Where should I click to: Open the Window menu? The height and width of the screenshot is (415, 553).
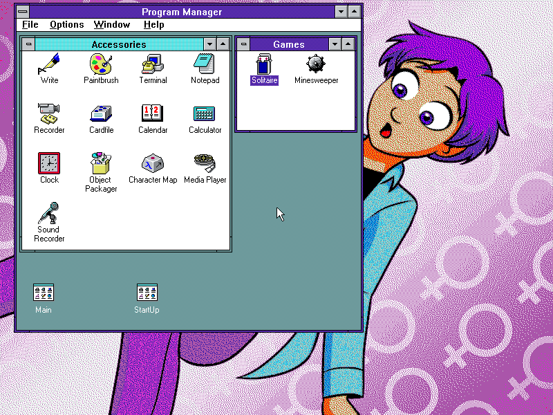(x=112, y=25)
